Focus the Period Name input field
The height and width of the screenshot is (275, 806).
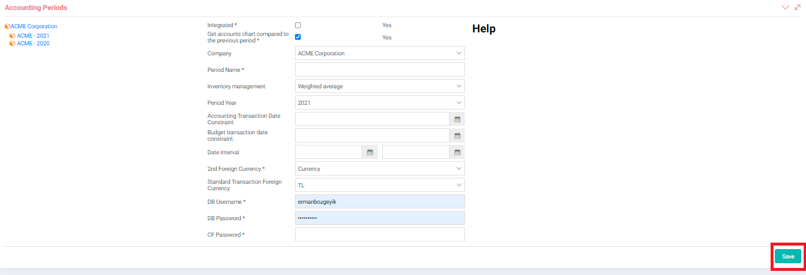[x=380, y=69]
